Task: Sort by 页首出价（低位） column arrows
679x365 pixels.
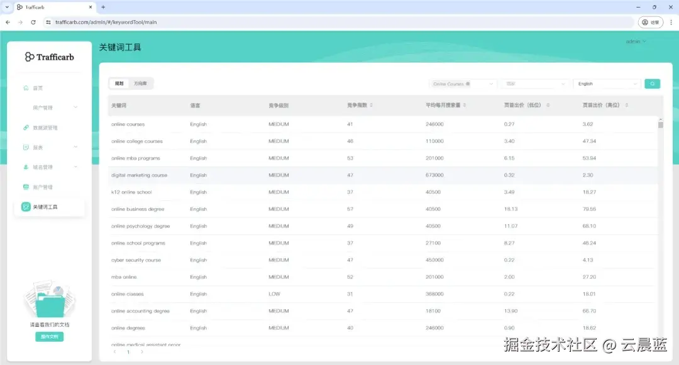Action: point(548,105)
